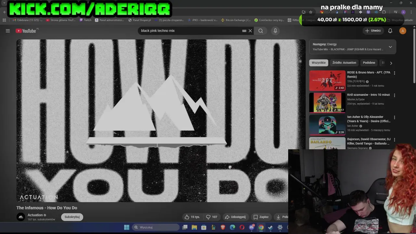Open Opera browser from taskbar

point(242,227)
